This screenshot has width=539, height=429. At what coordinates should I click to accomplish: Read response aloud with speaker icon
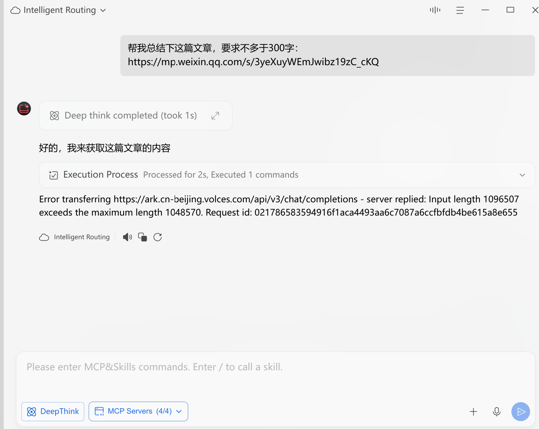127,237
